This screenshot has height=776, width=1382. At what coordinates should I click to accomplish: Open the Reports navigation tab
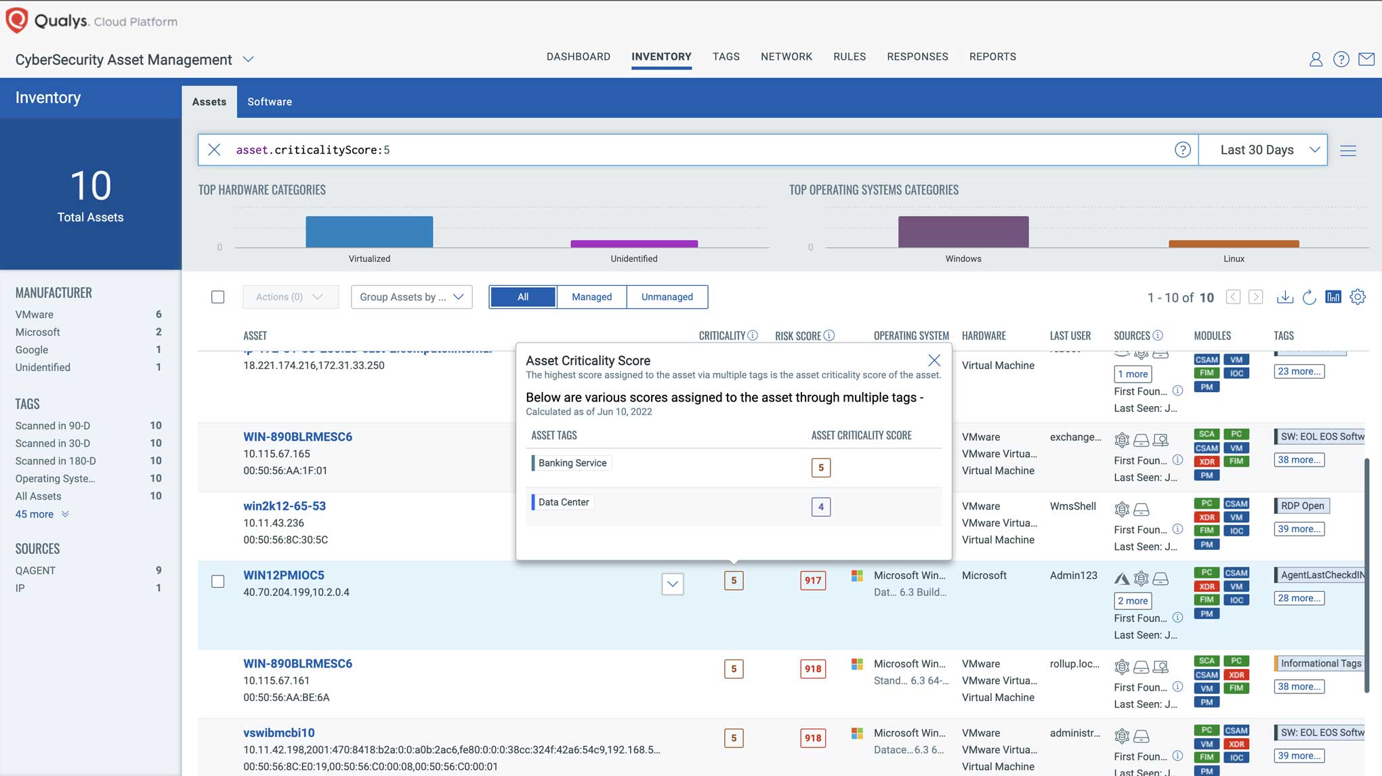pyautogui.click(x=992, y=57)
